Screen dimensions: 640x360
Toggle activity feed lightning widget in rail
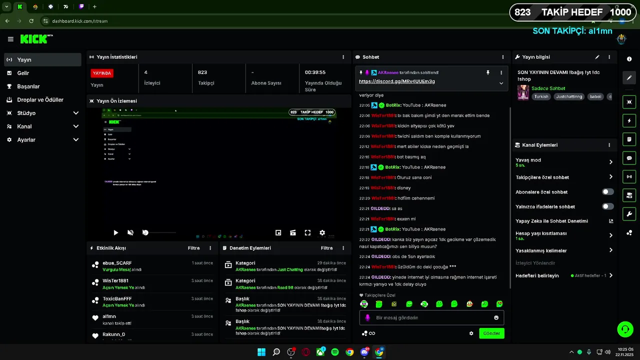click(x=629, y=120)
